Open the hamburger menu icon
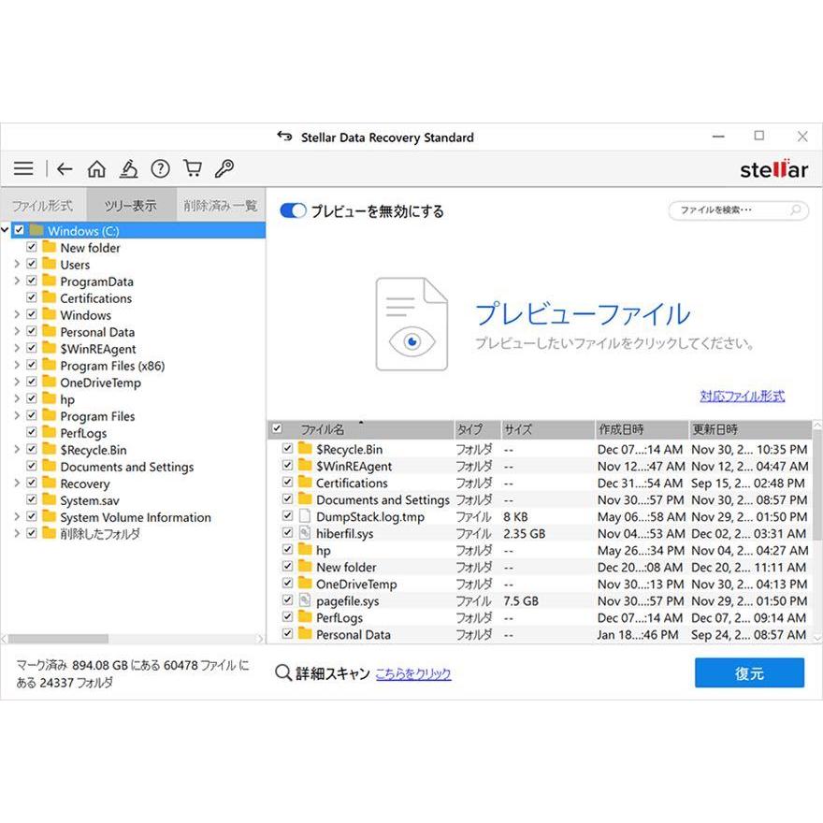The image size is (823, 823). pos(23,169)
